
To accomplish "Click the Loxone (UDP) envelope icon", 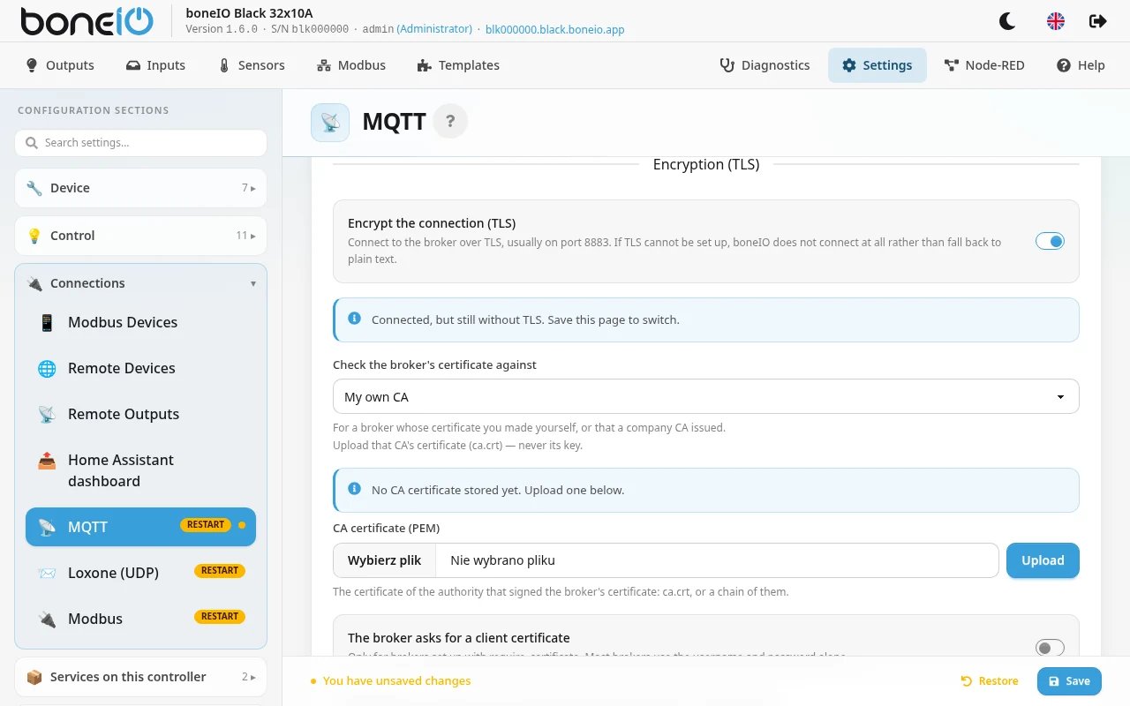I will pyautogui.click(x=47, y=573).
